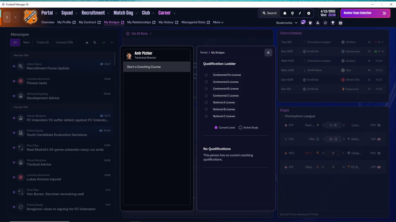Click the Lukas Ammon injured medical icon
Viewport: 396px width, 222px height.
tap(21, 177)
